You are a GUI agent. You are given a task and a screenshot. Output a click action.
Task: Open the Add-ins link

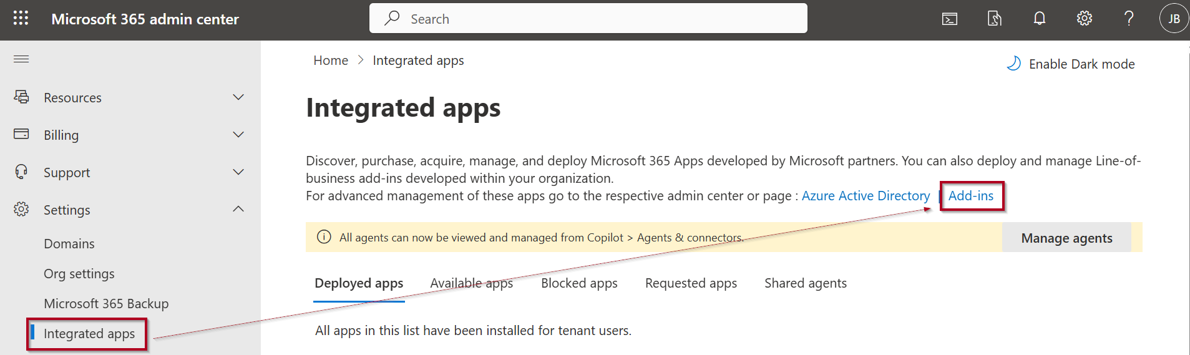[971, 196]
